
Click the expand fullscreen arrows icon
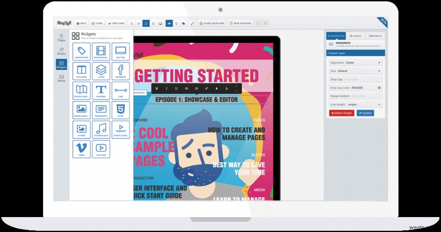[192, 23]
